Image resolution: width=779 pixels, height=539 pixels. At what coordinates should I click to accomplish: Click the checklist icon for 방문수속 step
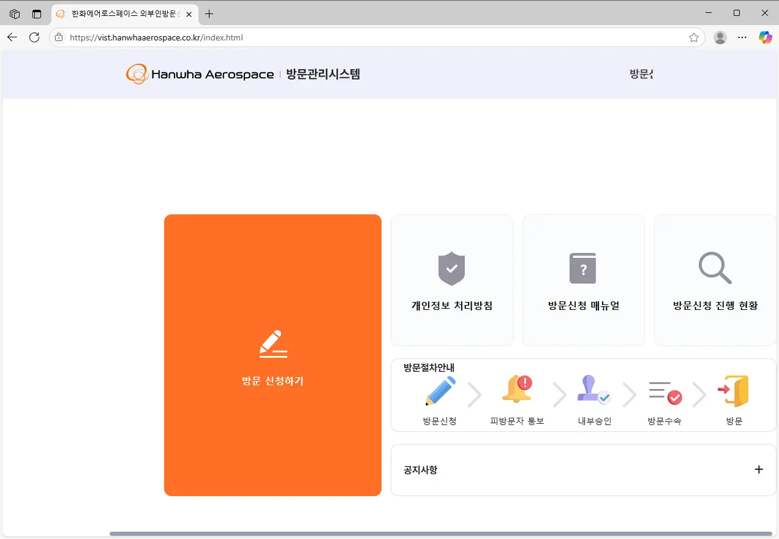point(664,391)
